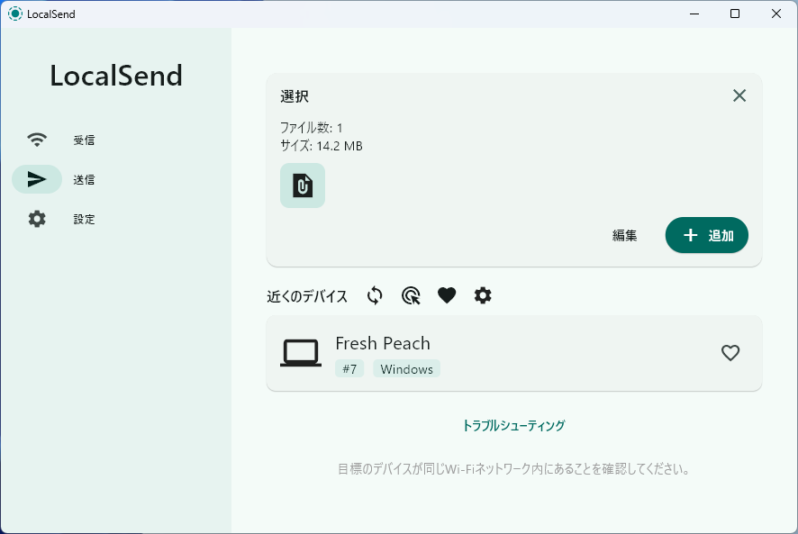798x534 pixels.
Task: Click the paper plane send icon
Action: 37,179
